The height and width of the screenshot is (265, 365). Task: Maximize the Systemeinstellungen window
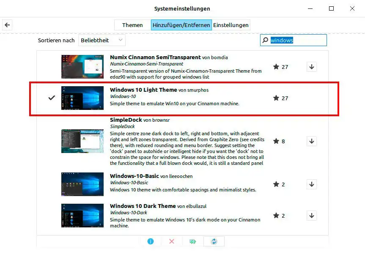pyautogui.click(x=331, y=8)
